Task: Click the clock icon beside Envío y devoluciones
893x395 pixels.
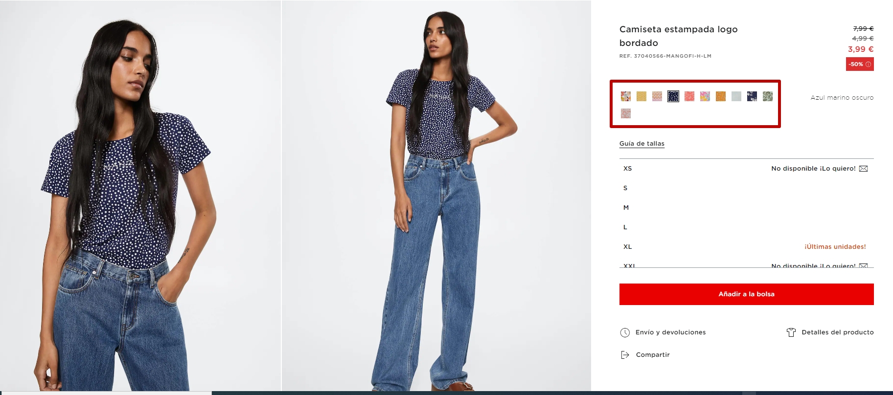Action: click(625, 332)
